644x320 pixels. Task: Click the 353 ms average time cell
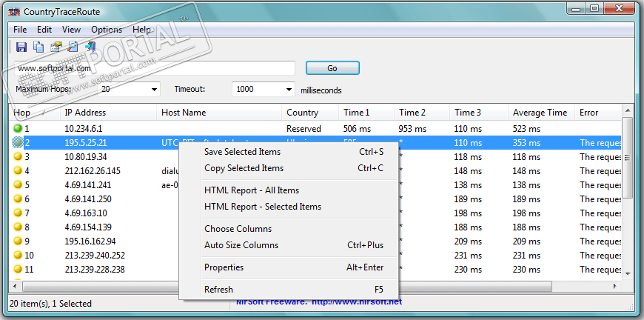[x=526, y=142]
